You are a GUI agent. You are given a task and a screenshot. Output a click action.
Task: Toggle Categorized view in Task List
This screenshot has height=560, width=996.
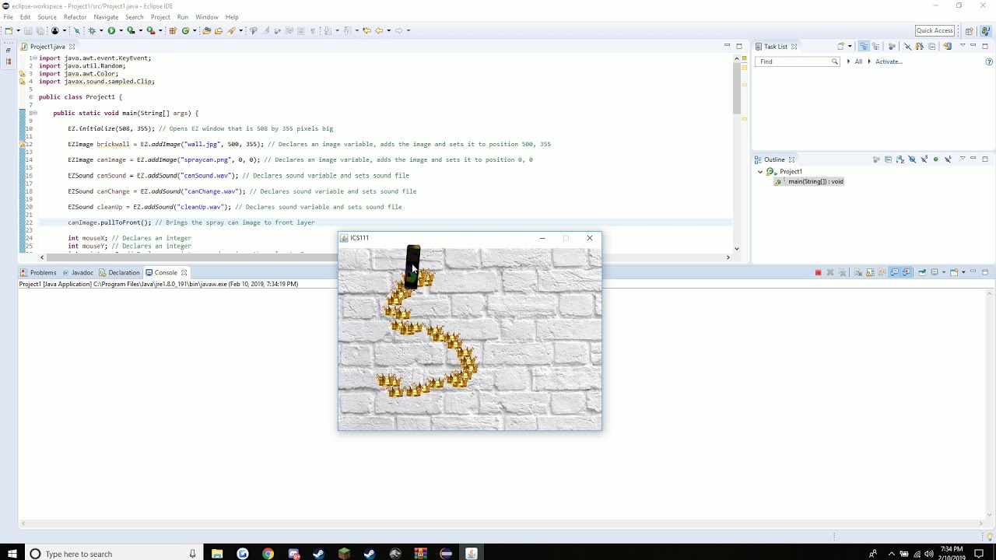pos(864,47)
